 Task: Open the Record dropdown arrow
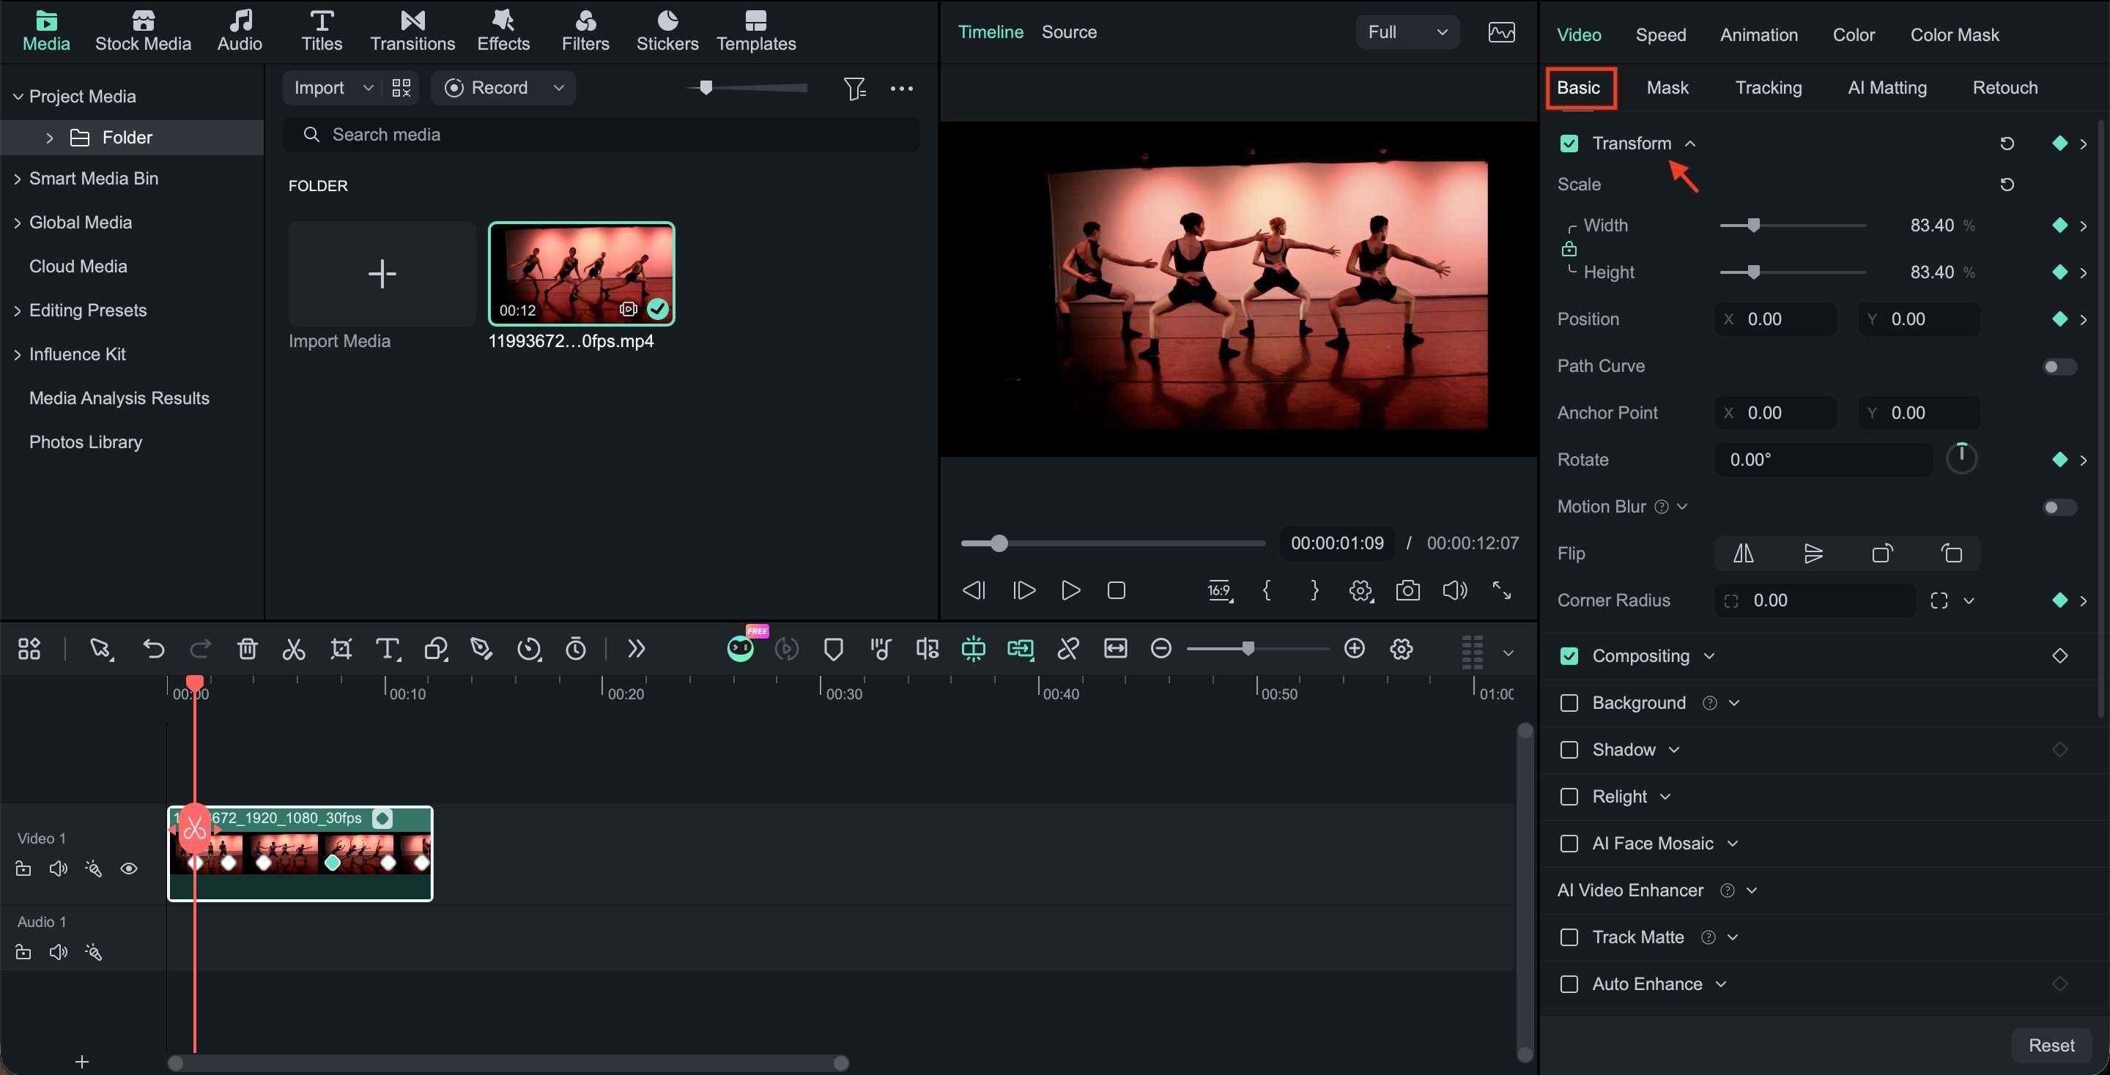(x=558, y=88)
